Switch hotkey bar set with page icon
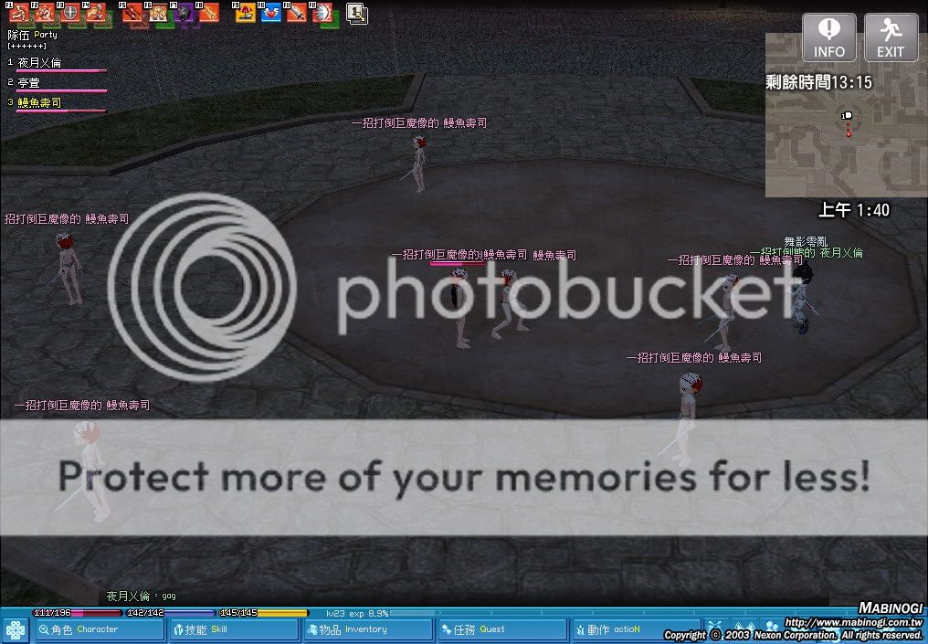Screen dimensions: 928x644 [356, 13]
